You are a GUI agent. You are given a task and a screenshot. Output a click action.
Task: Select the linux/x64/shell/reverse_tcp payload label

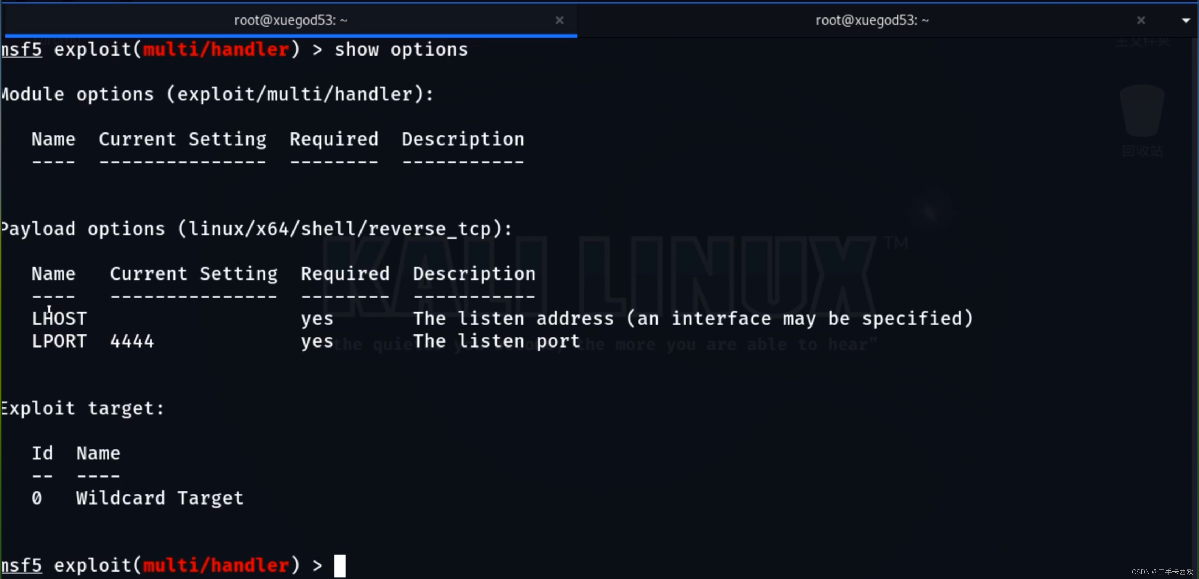(298, 229)
